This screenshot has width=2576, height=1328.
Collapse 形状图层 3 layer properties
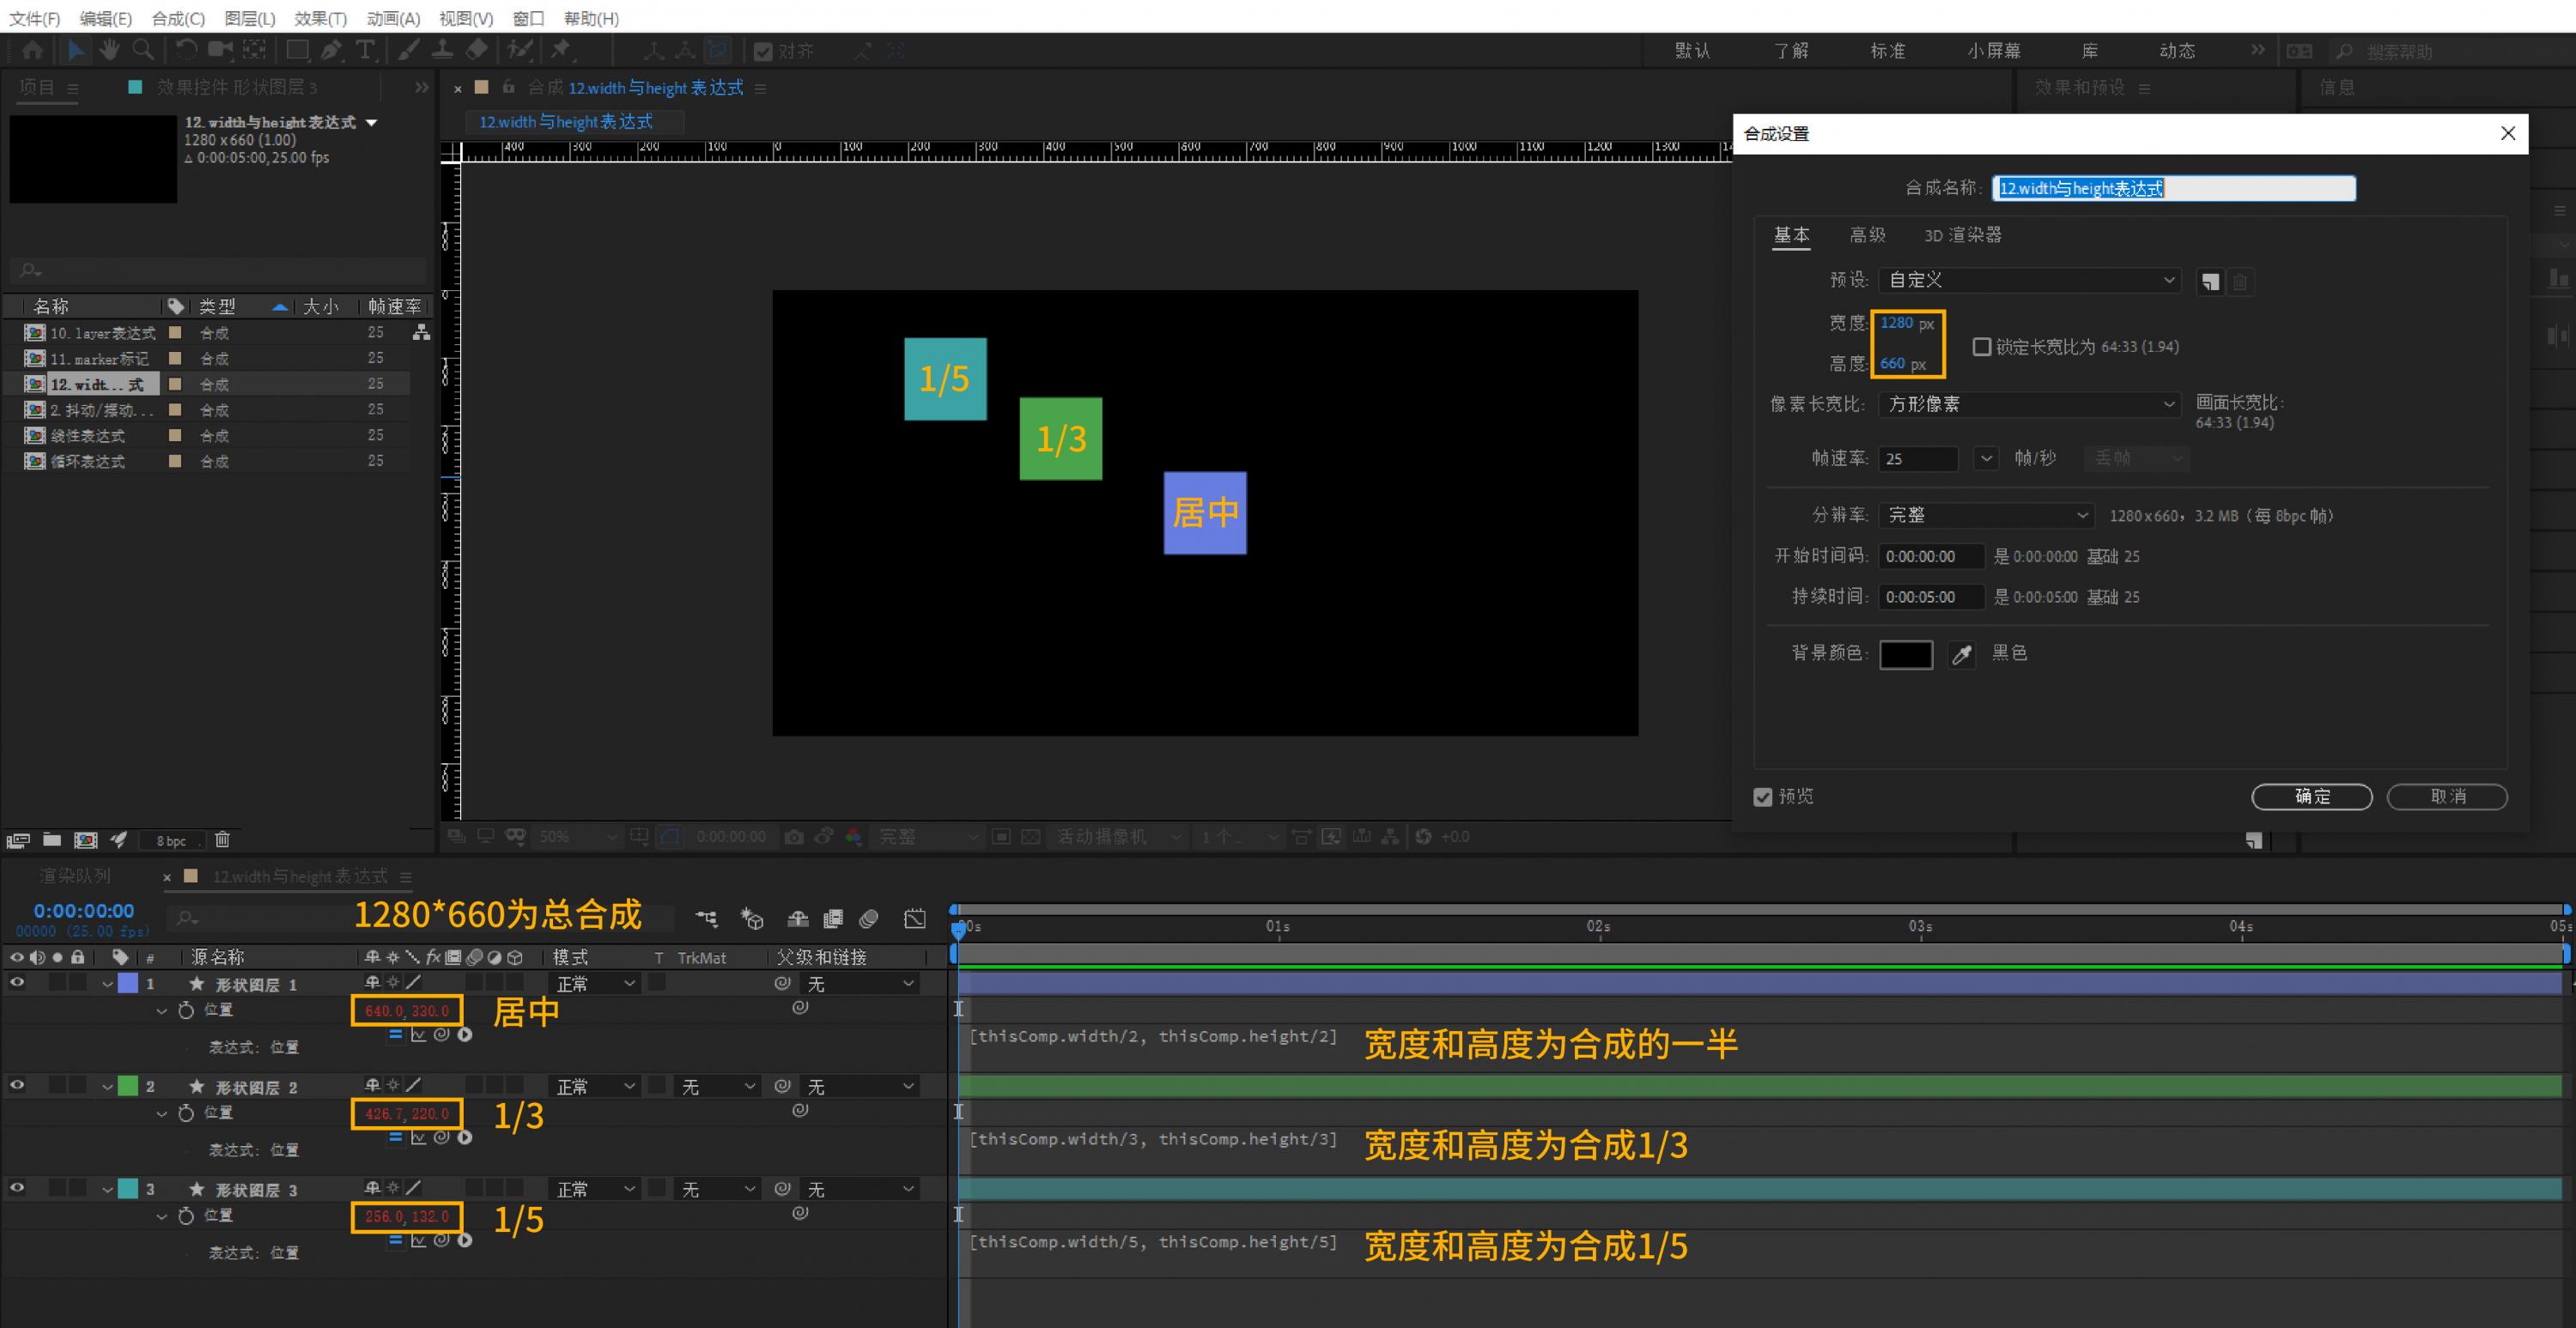(107, 1190)
